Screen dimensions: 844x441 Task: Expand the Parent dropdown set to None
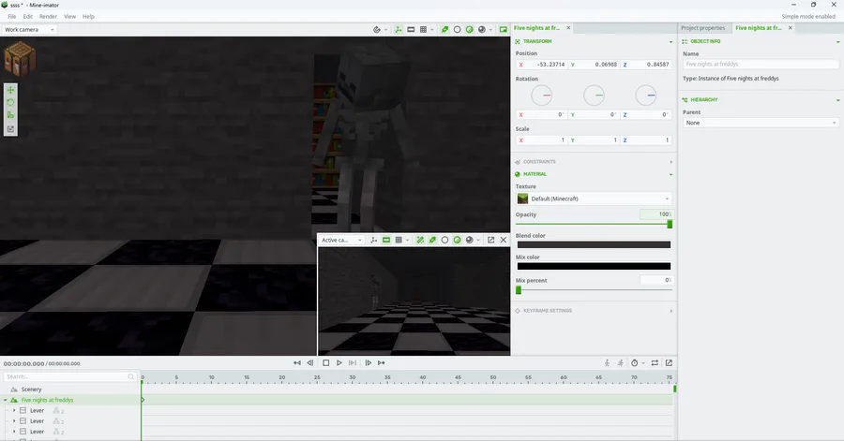pos(760,123)
